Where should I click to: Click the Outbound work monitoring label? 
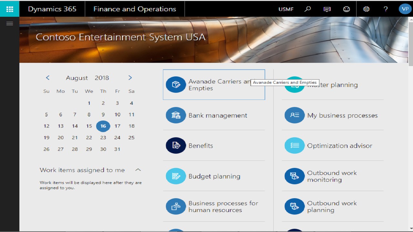point(332,176)
